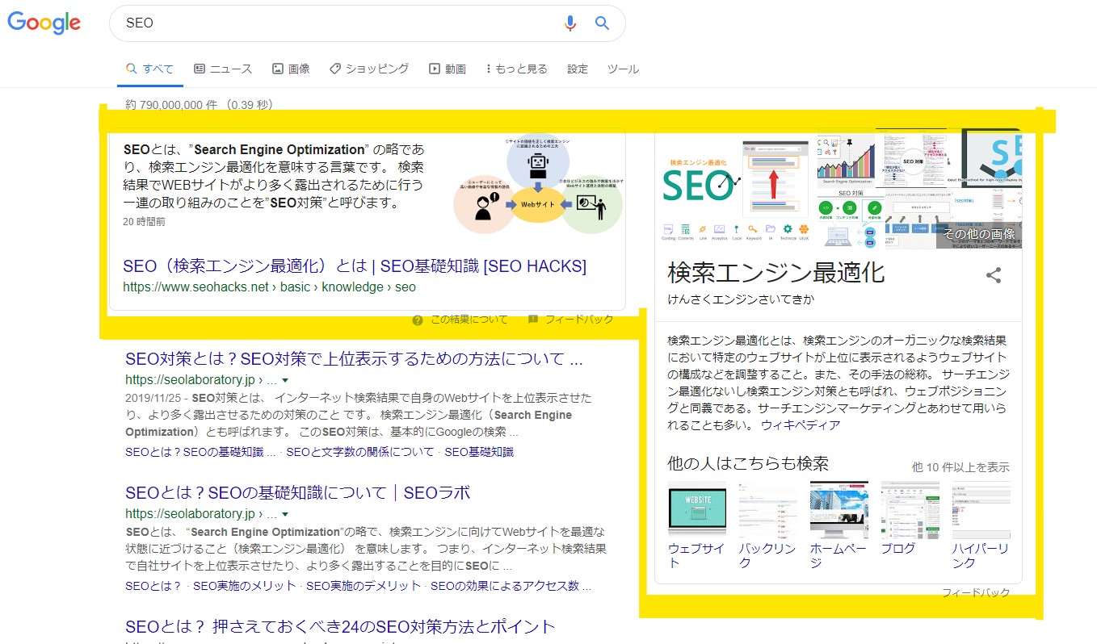Open the SEO HACKS featured snippet title link
The width and height of the screenshot is (1097, 644).
click(x=355, y=266)
